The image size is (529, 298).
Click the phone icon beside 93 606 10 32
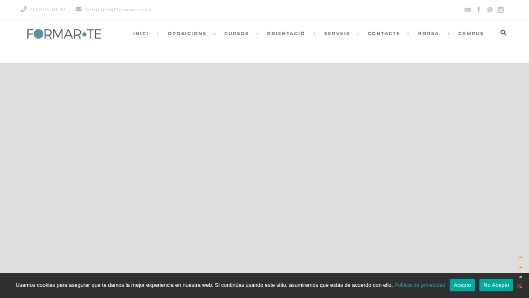point(24,9)
